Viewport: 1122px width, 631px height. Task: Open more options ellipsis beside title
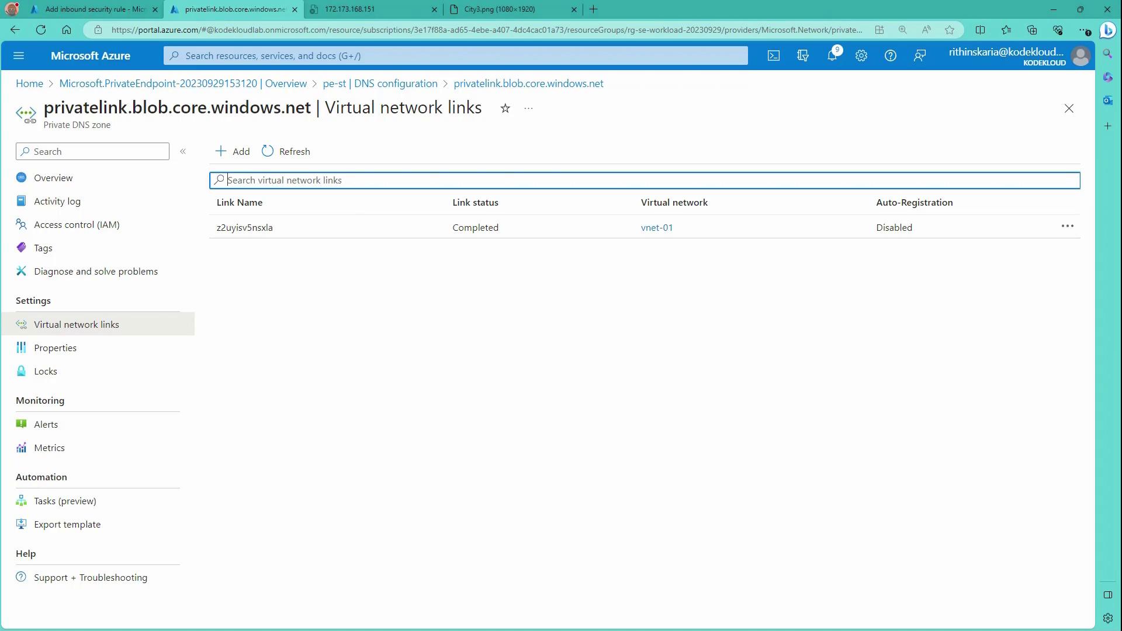[x=528, y=109]
